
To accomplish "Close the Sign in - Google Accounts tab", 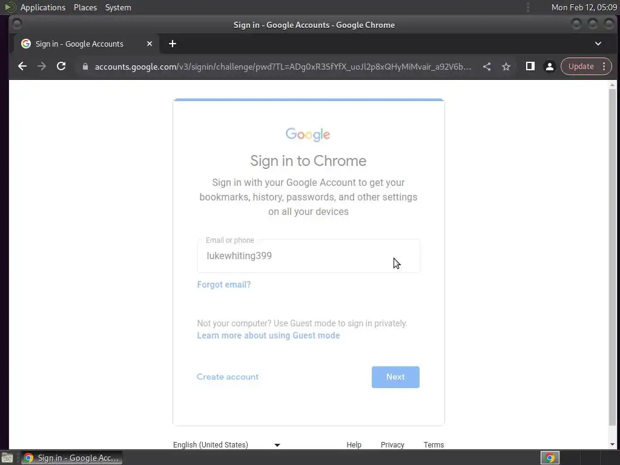I will pyautogui.click(x=150, y=44).
